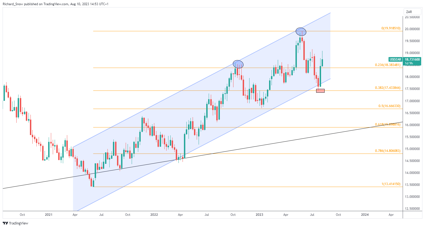Click the 16.500000 price axis label
425x228 pixels.
[x=412, y=113]
